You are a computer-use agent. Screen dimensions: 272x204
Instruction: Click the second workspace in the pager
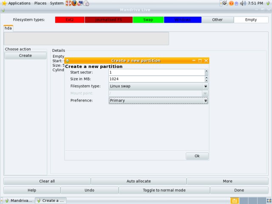244,201
